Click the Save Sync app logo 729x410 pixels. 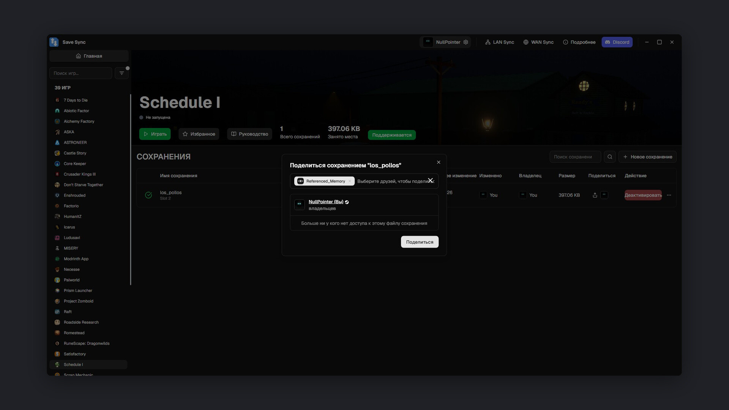[x=54, y=42]
